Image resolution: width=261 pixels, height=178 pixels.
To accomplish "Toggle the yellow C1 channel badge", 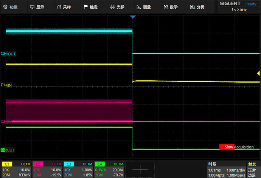I will pos(7,164).
